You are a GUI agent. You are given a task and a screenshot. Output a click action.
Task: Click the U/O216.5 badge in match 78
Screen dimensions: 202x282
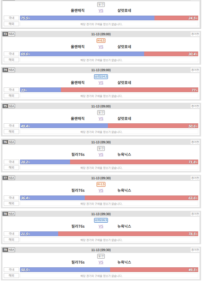(101, 220)
